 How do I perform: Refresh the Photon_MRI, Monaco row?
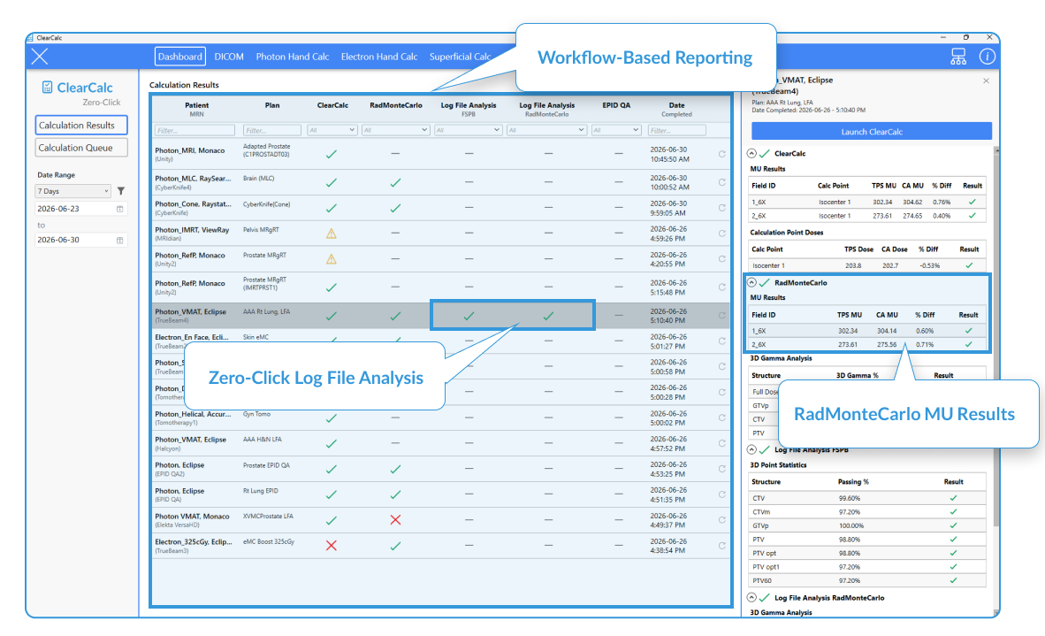pos(721,154)
